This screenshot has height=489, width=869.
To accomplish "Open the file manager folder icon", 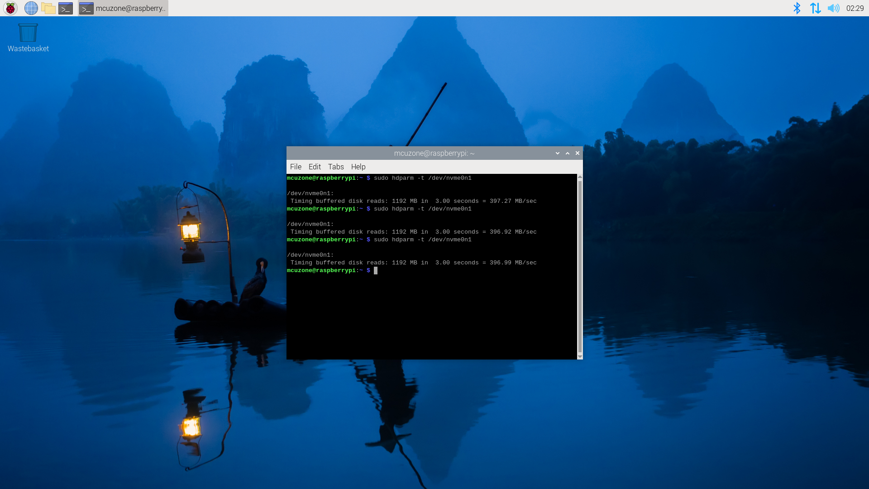I will coord(48,8).
